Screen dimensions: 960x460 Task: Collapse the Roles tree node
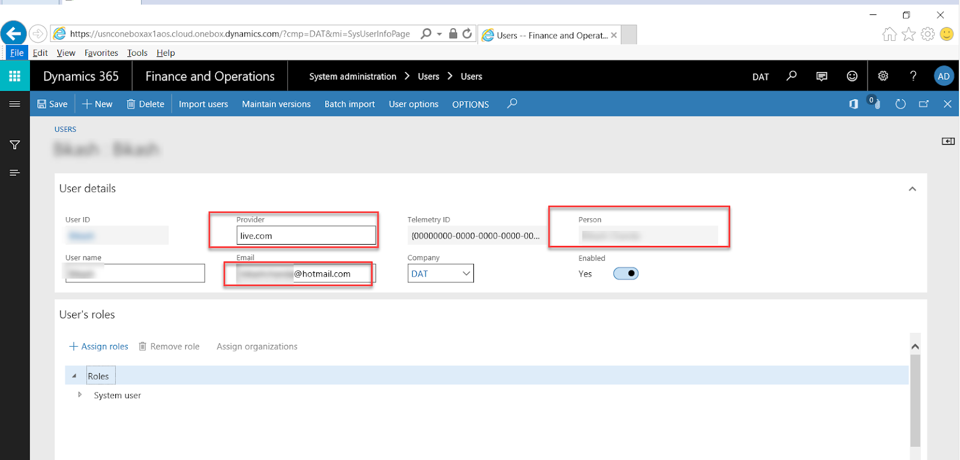click(74, 376)
